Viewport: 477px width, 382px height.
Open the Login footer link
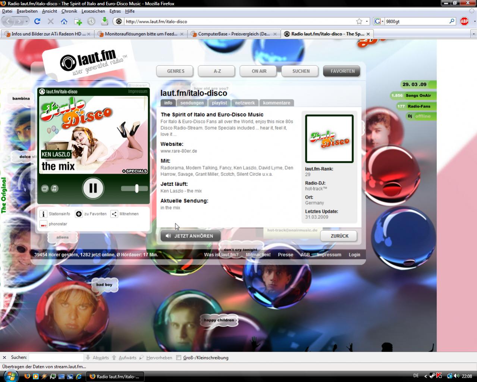click(354, 255)
